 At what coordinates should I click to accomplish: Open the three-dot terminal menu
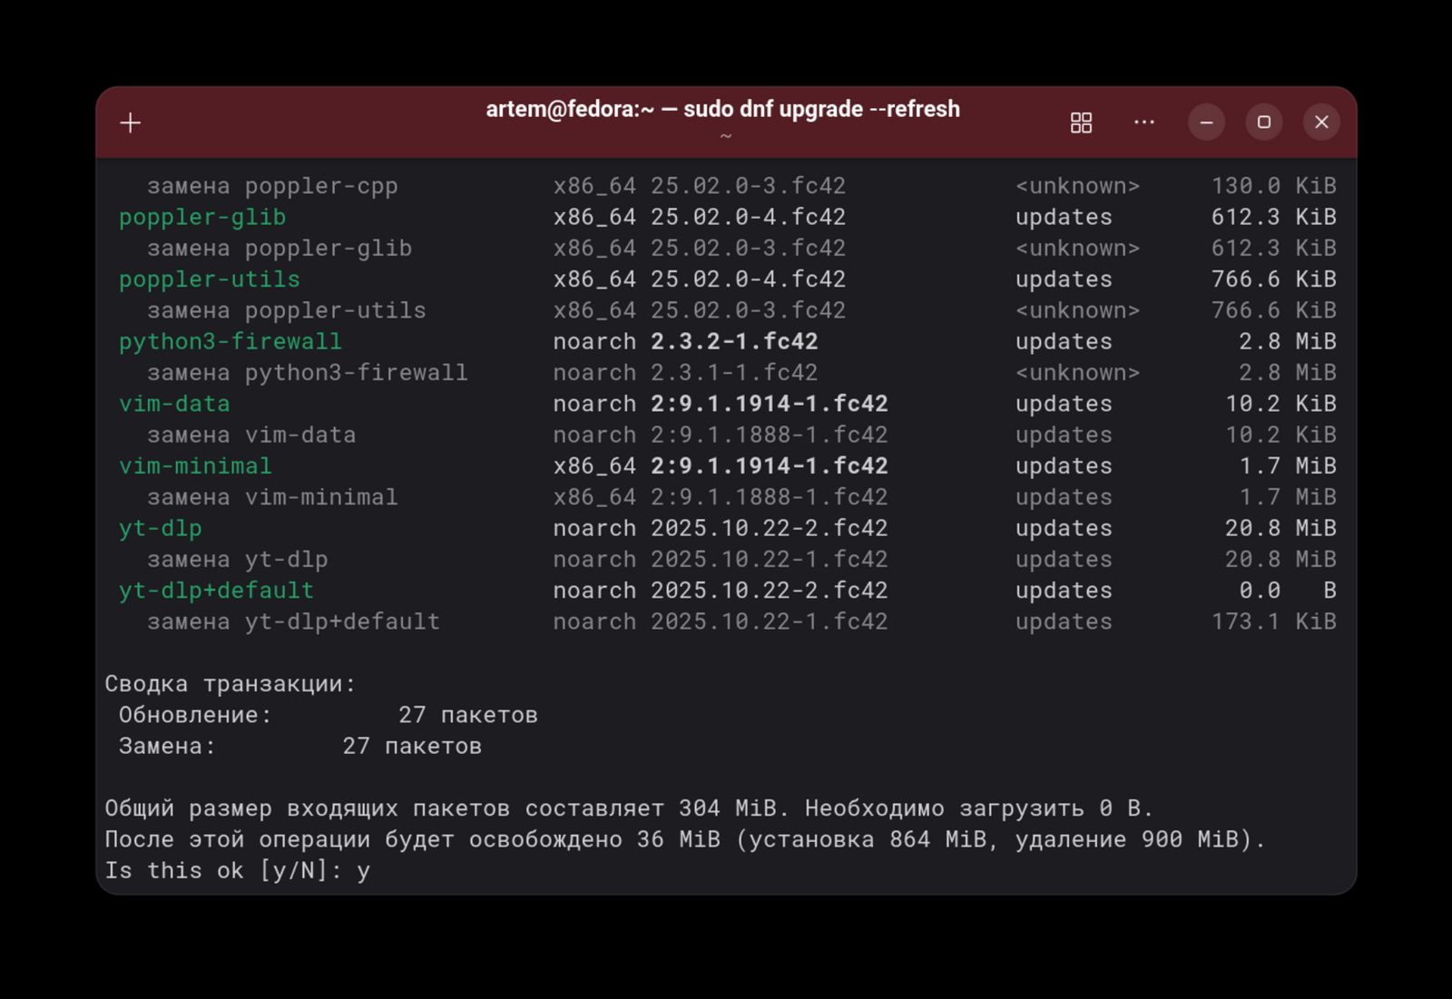click(x=1144, y=122)
